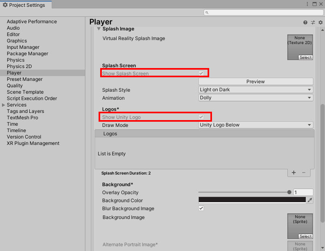Open the Adaptive Performance settings

[32, 22]
